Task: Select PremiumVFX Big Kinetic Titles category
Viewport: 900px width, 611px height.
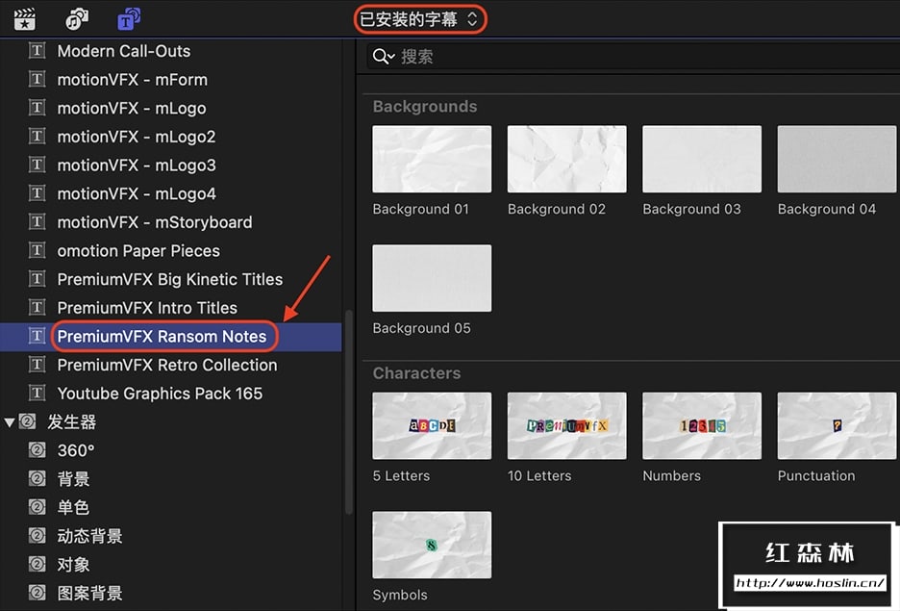Action: (170, 279)
